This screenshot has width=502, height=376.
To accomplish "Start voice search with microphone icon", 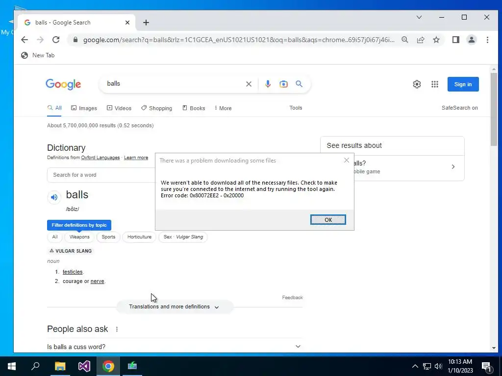I will [268, 84].
